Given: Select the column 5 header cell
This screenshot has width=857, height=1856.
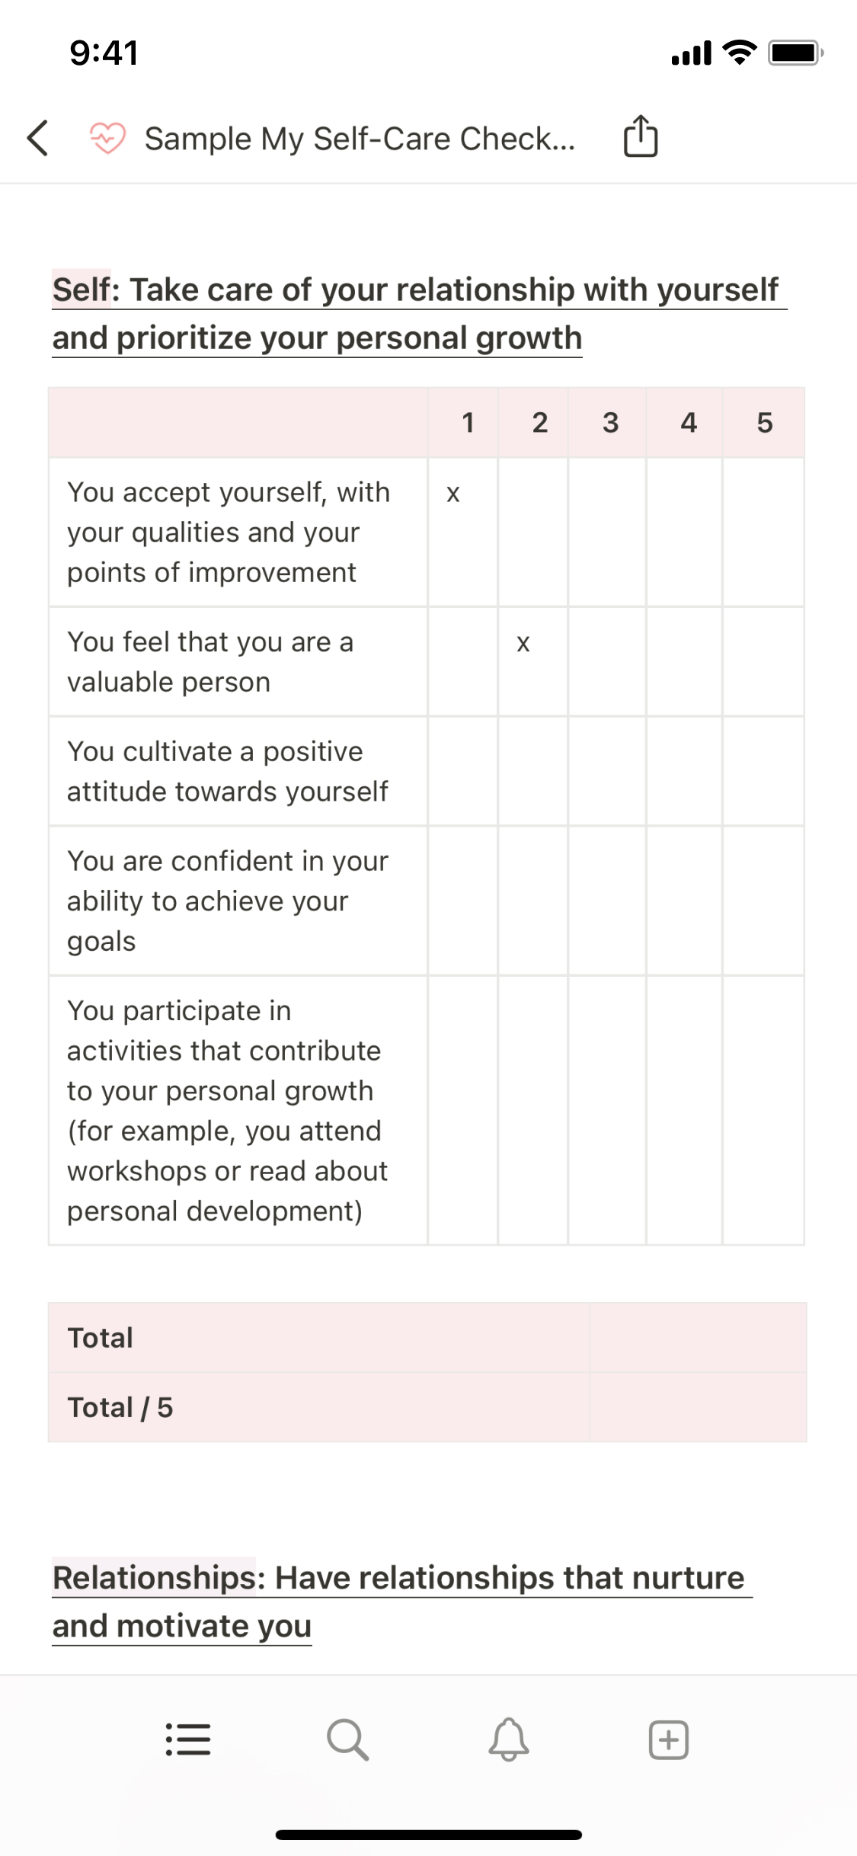Looking at the screenshot, I should point(764,423).
